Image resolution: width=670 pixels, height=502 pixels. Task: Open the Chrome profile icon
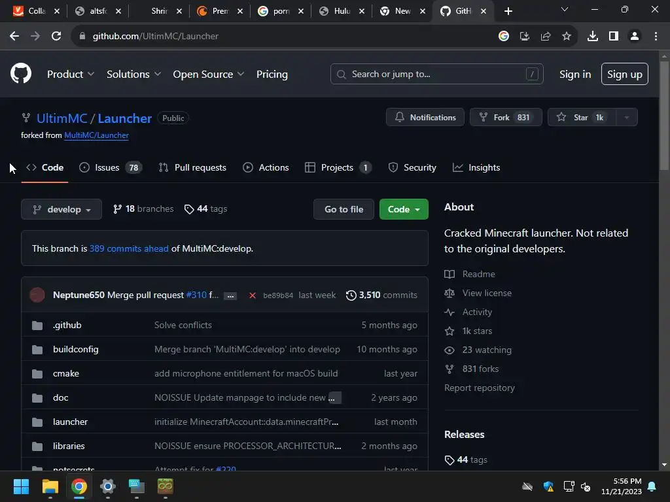pos(635,37)
